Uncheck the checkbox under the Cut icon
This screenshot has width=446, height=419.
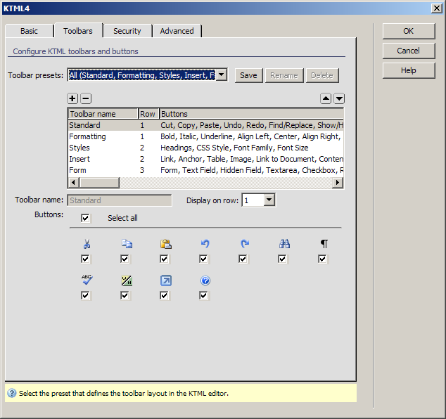85,259
